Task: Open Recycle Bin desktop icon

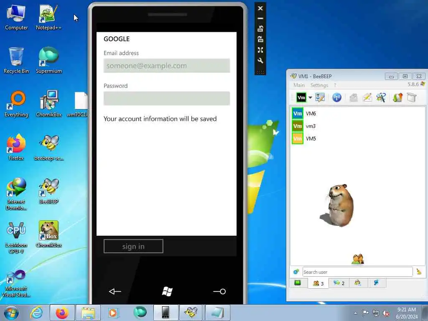Action: click(16, 61)
